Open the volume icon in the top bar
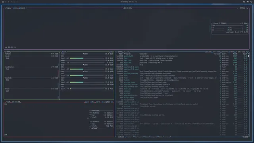Image resolution: width=254 pixels, height=143 pixels. pyautogui.click(x=248, y=2)
